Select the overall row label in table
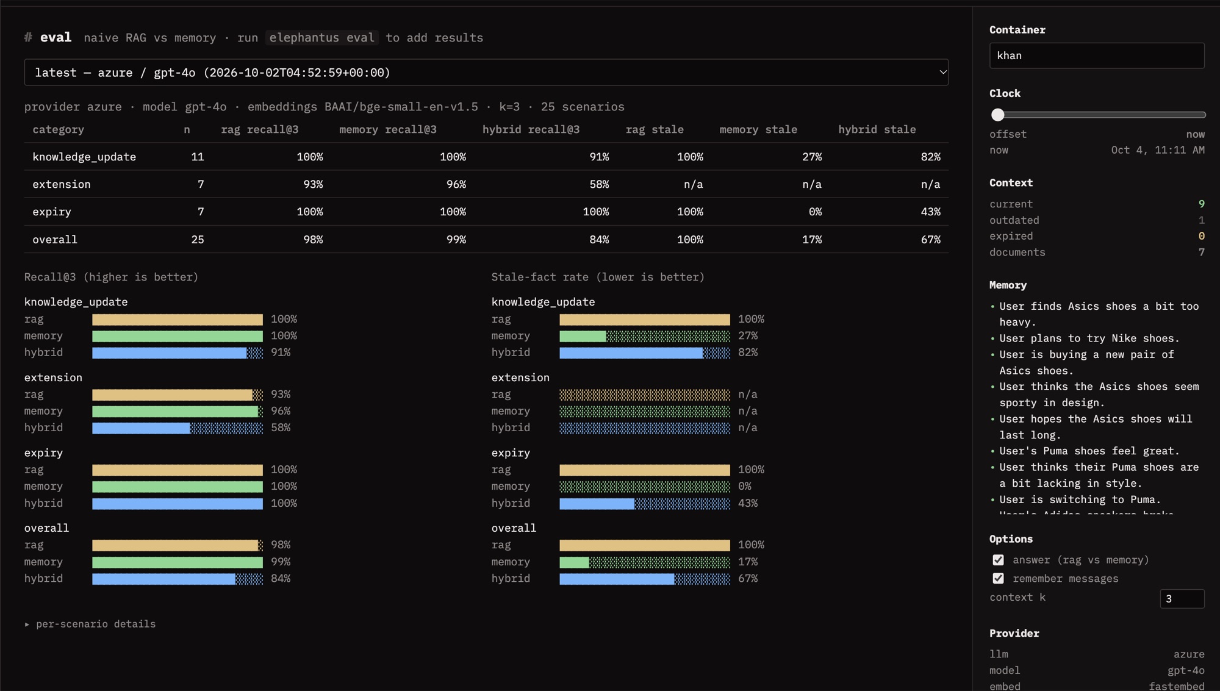 pyautogui.click(x=55, y=240)
